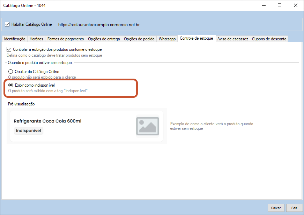This screenshot has height=215, width=304.
Task: Switch to Opções de pedido tab
Action: 139,39
